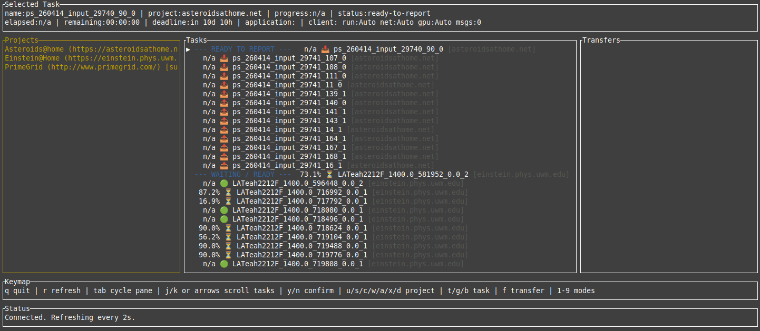Screen dimensions: 760x331
Task: Click the selection arrow marking the current task
Action: 188,49
